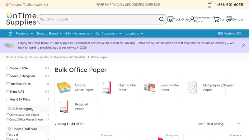Click the Bulk Office Paper heading
This screenshot has height=140, width=249.
point(81,70)
